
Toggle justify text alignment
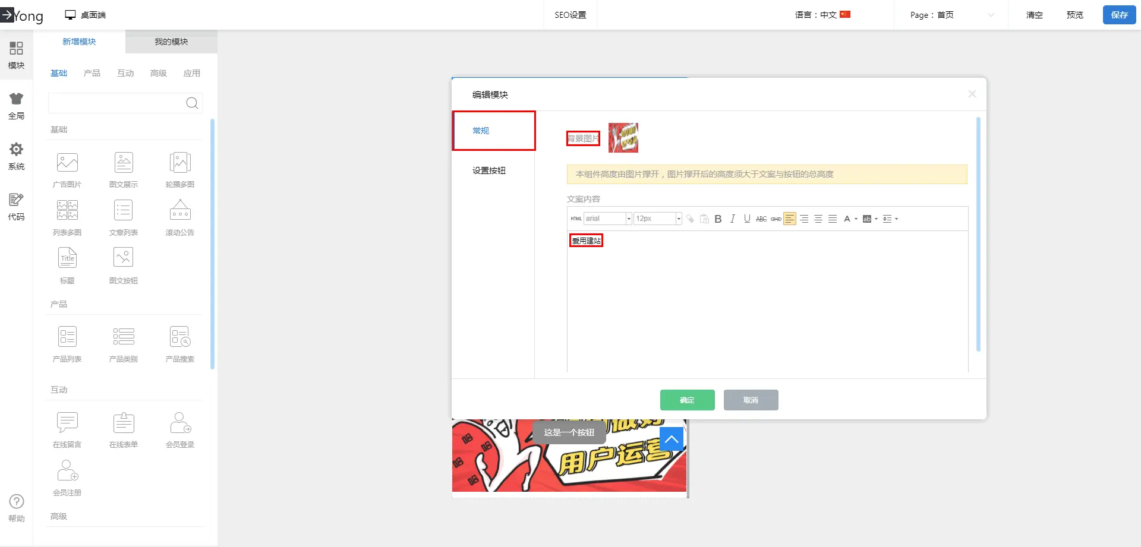coord(833,219)
